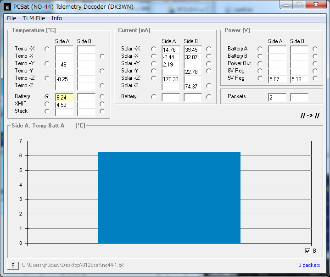The width and height of the screenshot is (330, 277).
Task: Click Solar -Z Side B field 74.37
Action: coord(193,86)
